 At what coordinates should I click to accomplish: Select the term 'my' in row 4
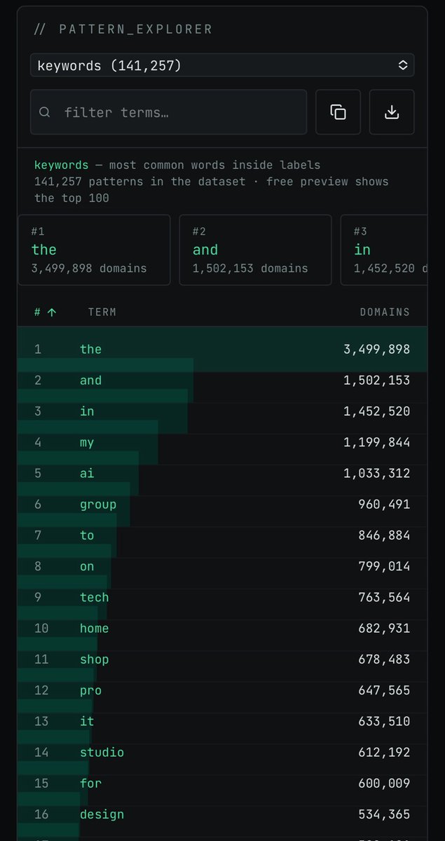87,442
